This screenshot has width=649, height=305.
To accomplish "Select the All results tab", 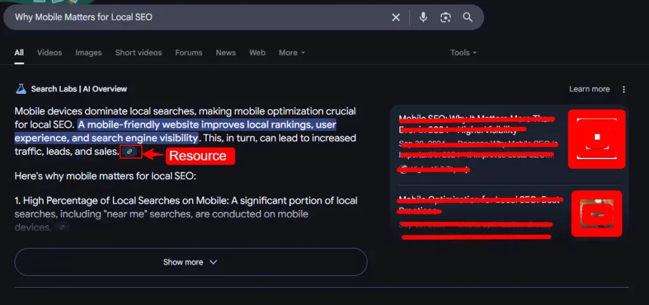I will pos(19,53).
